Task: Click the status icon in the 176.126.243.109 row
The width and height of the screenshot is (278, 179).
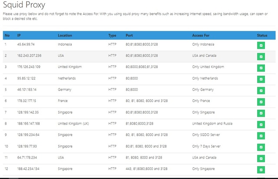Action: (261, 68)
